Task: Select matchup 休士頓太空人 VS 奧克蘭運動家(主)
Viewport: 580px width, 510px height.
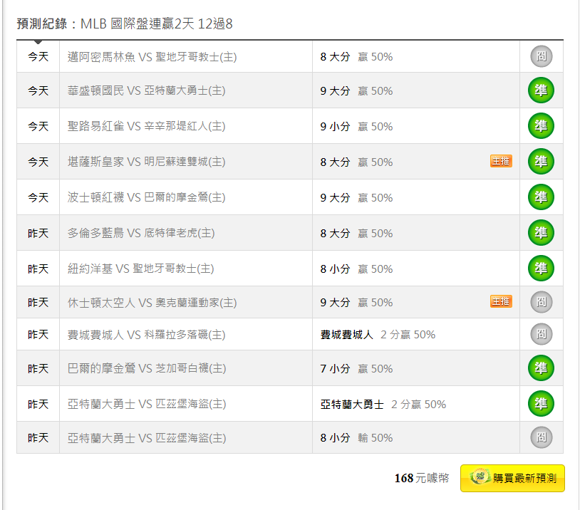Action: tap(152, 303)
